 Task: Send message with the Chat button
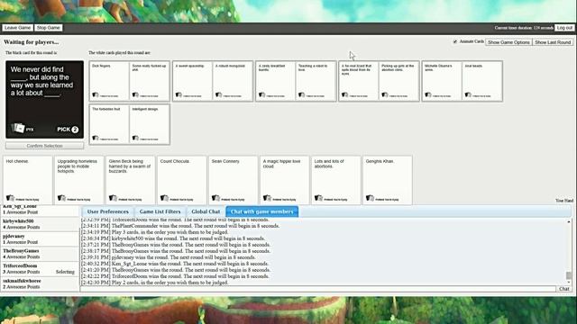pyautogui.click(x=563, y=289)
